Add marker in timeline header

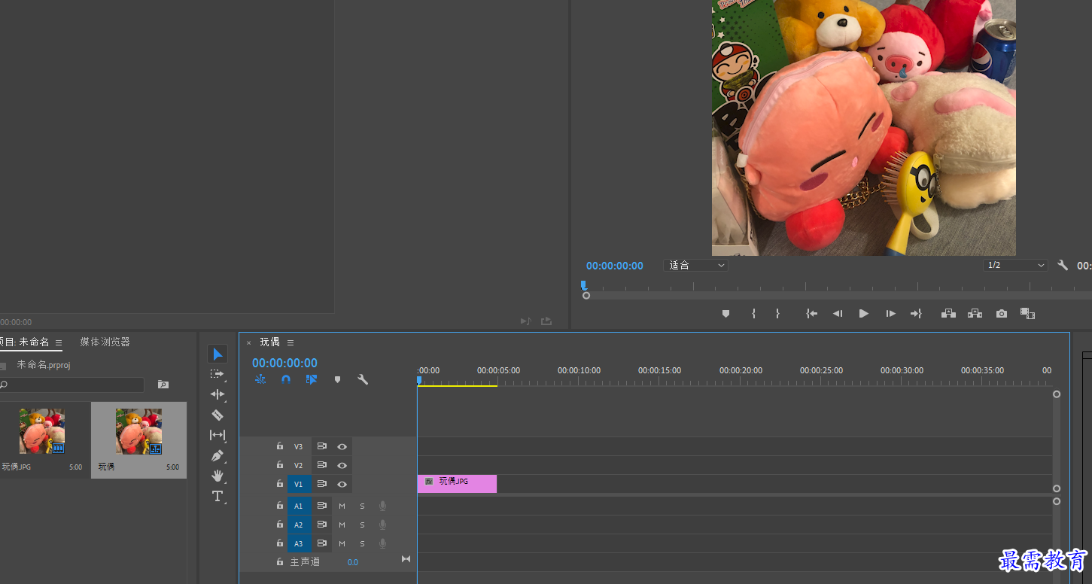point(337,379)
